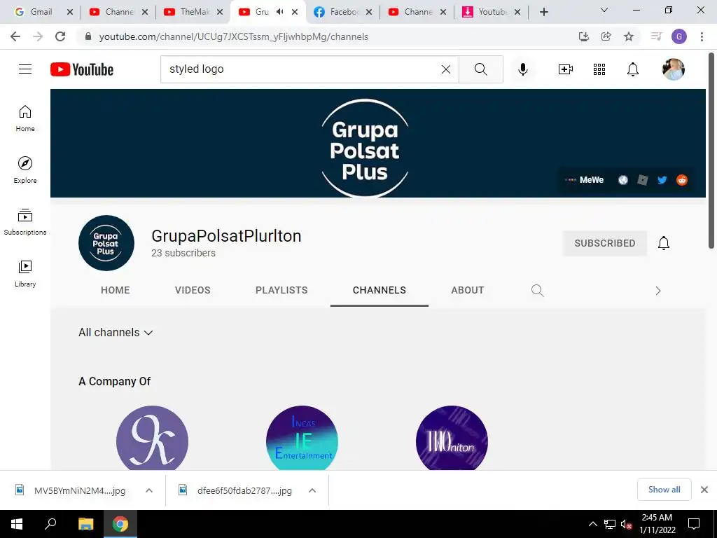Open Library in the left sidebar
Viewport: 717px width, 538px height.
tap(25, 274)
